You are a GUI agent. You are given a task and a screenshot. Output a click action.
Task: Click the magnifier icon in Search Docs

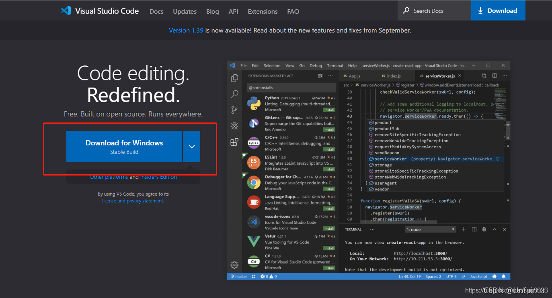[406, 11]
